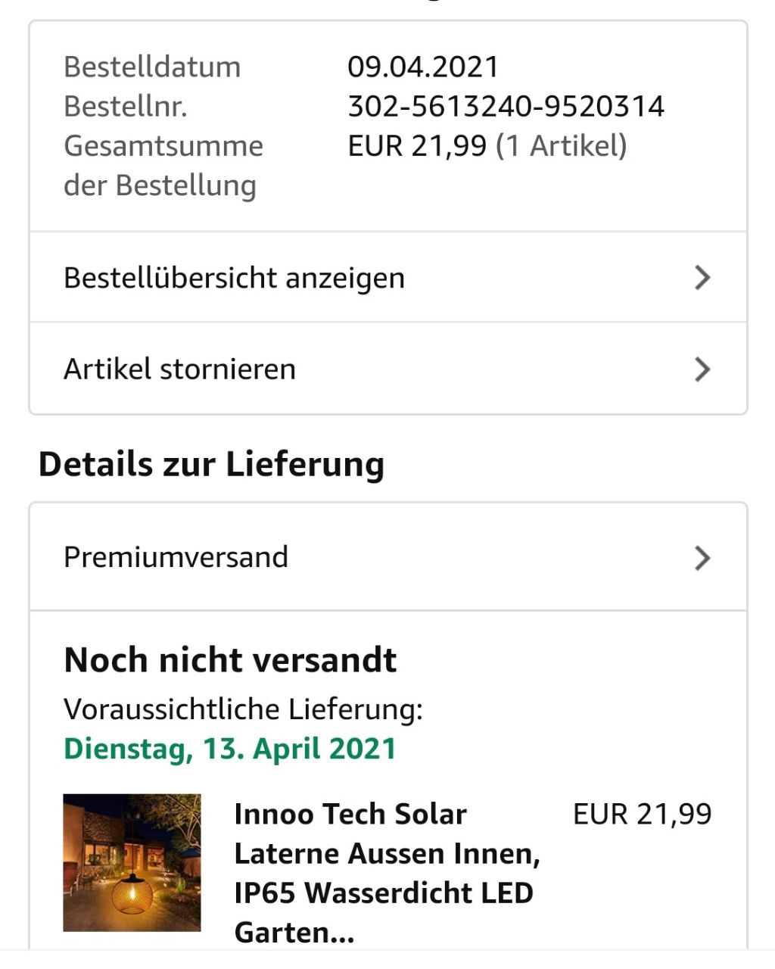The height and width of the screenshot is (969, 775).
Task: Click the order total EUR 21,99 amount
Action: [417, 145]
